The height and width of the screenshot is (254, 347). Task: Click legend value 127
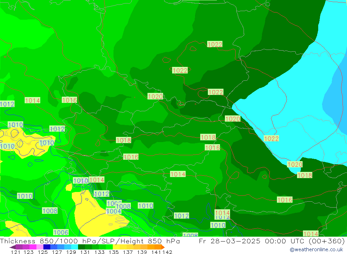[x=57, y=252]
